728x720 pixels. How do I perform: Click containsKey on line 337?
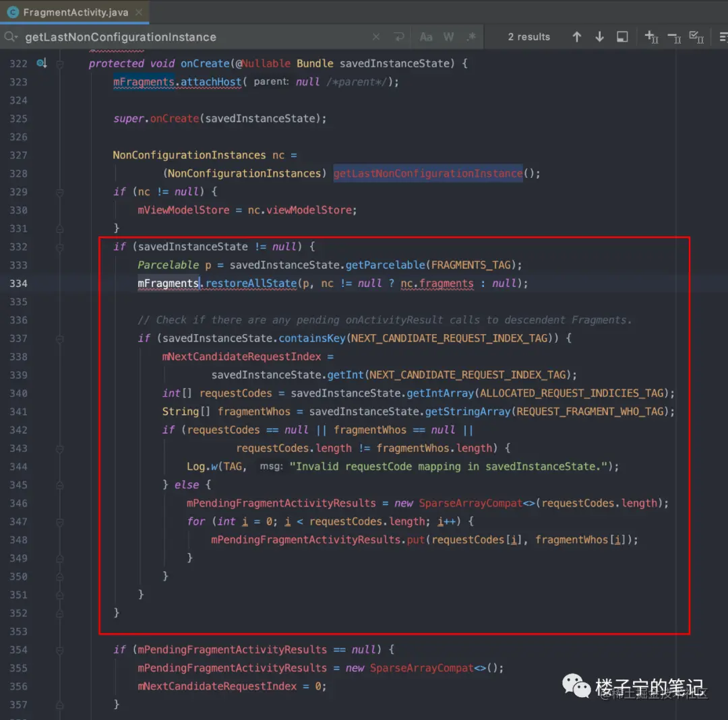(x=312, y=338)
